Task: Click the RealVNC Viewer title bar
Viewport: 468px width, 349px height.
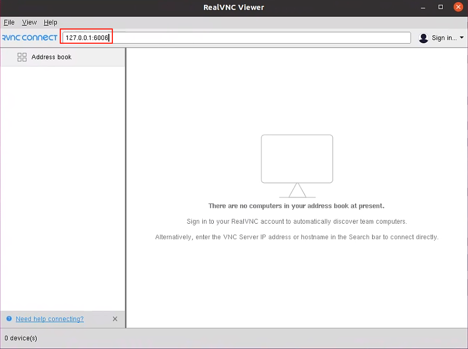Action: (x=234, y=7)
